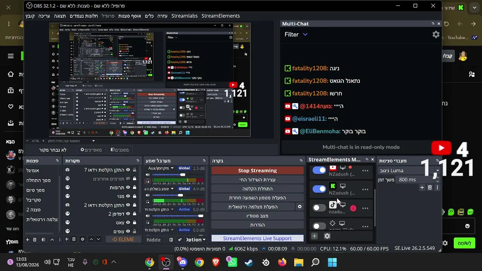Open עזרה menu
Viewport: 482px width, 271px height.
coord(162,16)
